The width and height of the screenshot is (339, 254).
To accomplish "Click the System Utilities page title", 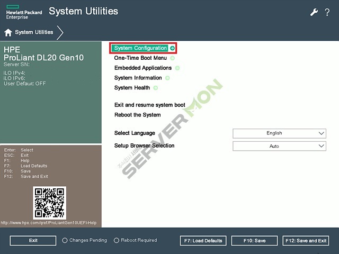I will point(84,11).
